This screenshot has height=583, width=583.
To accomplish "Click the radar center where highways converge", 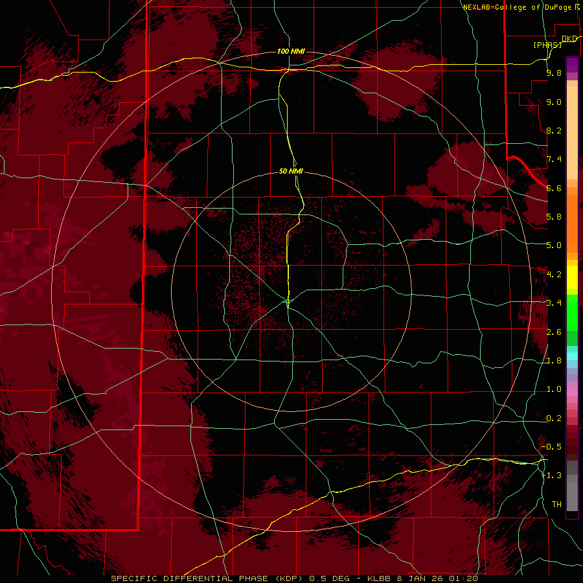I will (288, 301).
